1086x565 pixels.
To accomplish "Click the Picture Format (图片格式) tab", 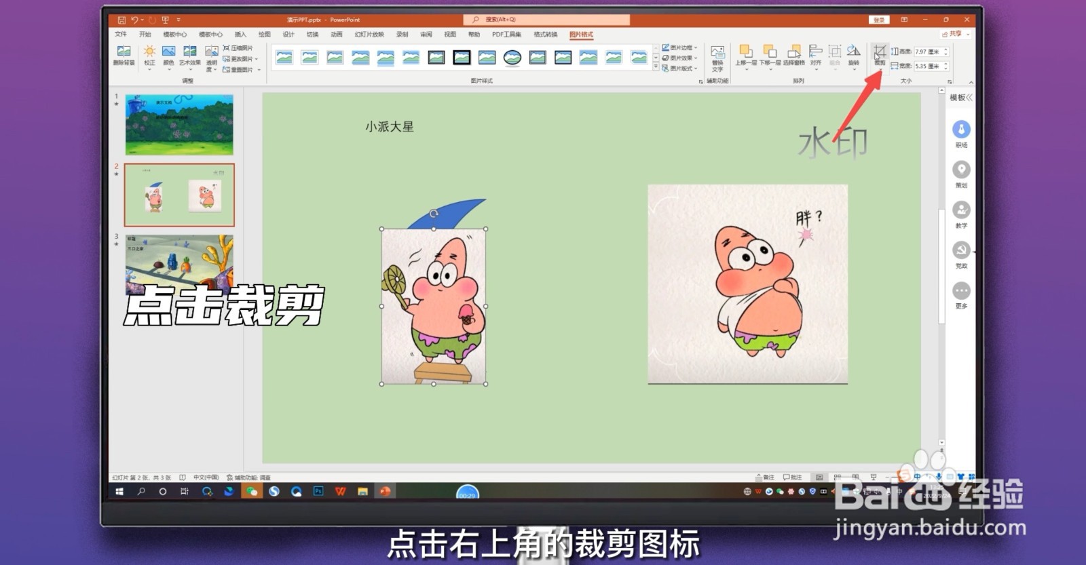I will (581, 34).
